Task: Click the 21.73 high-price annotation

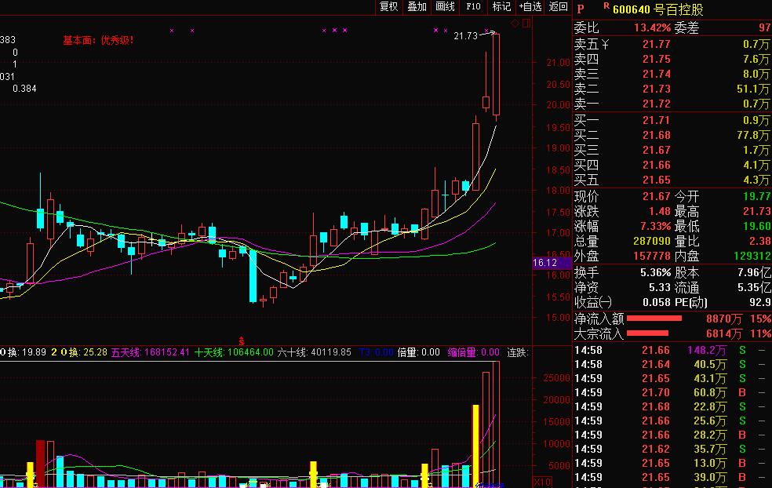Action: (x=465, y=36)
